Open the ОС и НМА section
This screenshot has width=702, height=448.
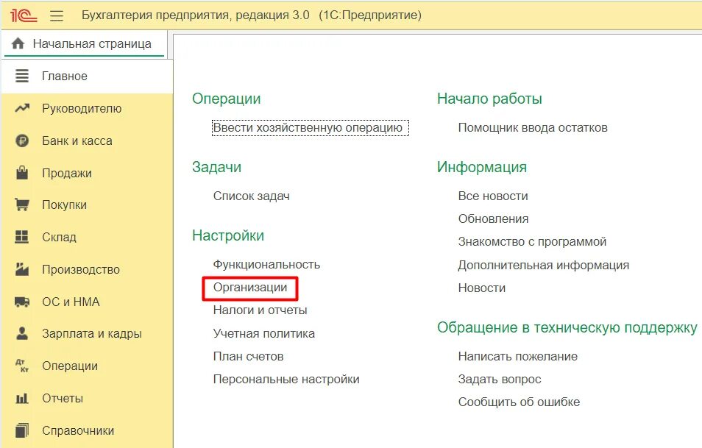point(88,302)
